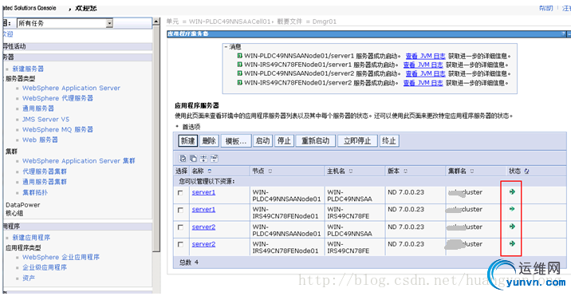This screenshot has width=571, height=296.
Task: Open JVM 日志 link for WIN-IRS49CN78FENode01/server2
Action: [x=423, y=82]
